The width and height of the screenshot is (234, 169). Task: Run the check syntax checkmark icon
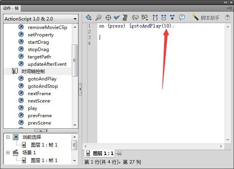coord(117,18)
